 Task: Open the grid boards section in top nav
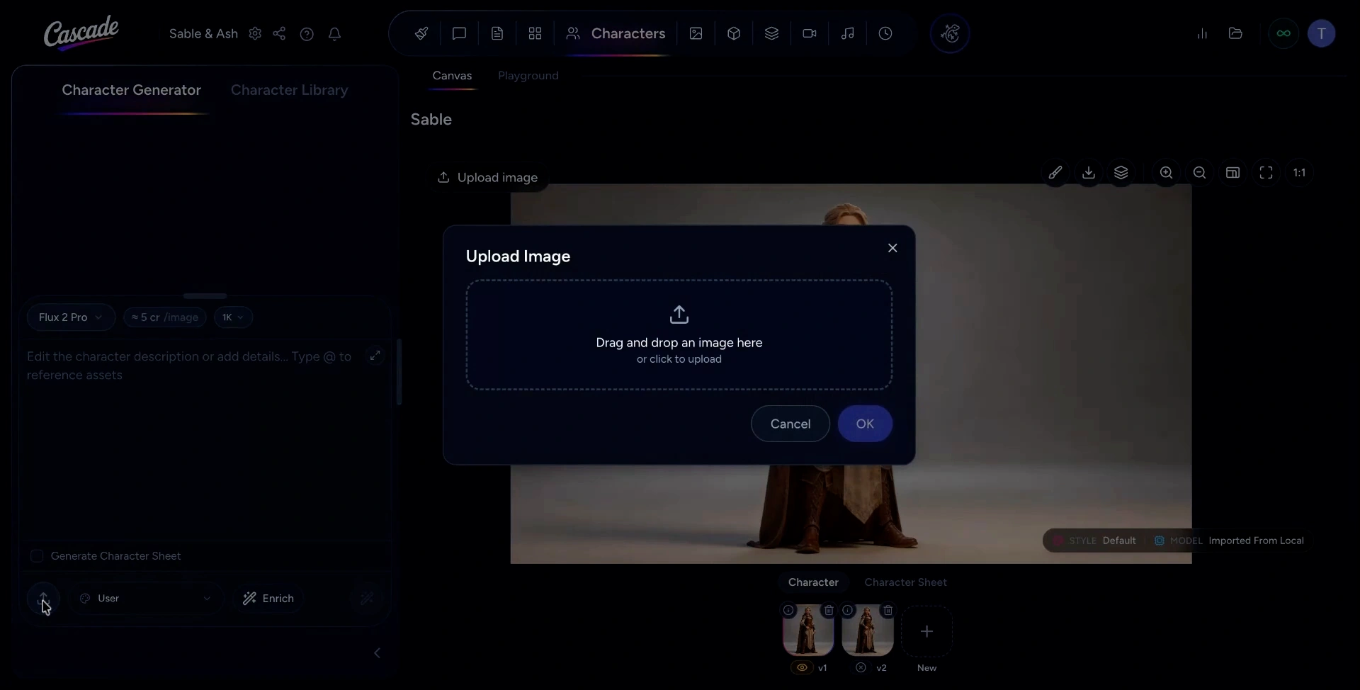tap(535, 33)
